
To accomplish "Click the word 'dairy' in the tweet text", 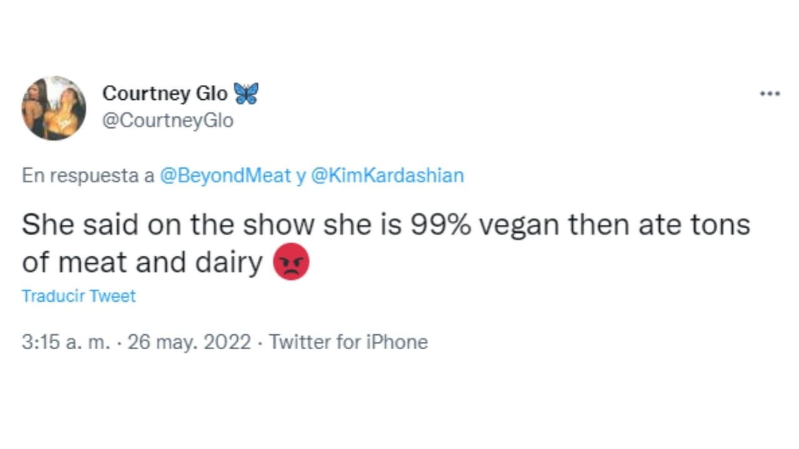I will click(x=239, y=261).
